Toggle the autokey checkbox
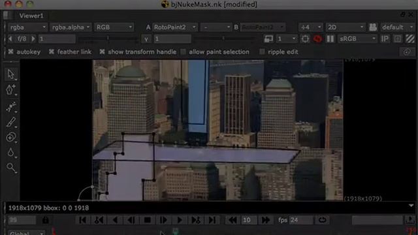418x235 pixels. [x=10, y=52]
